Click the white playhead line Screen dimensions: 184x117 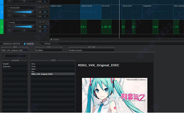pyautogui.click(x=119, y=19)
